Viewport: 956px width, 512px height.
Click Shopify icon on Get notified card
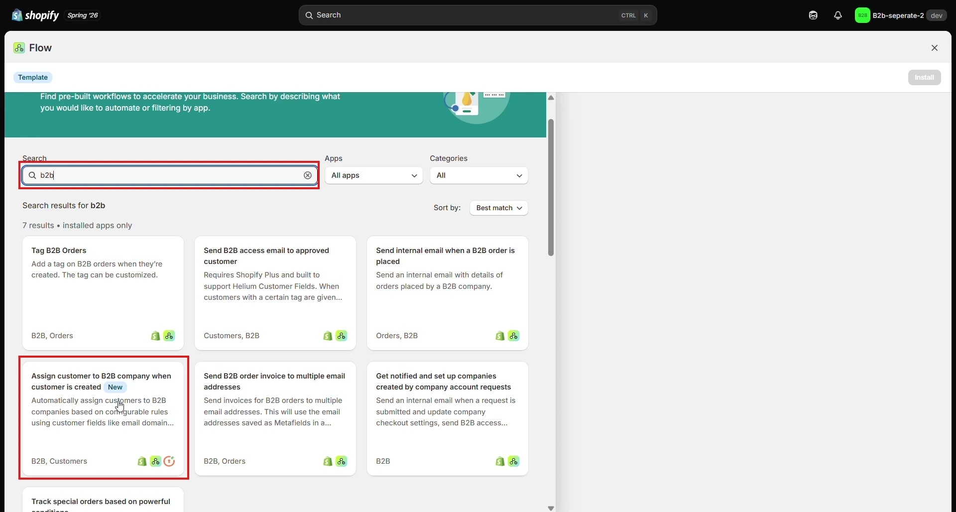500,461
